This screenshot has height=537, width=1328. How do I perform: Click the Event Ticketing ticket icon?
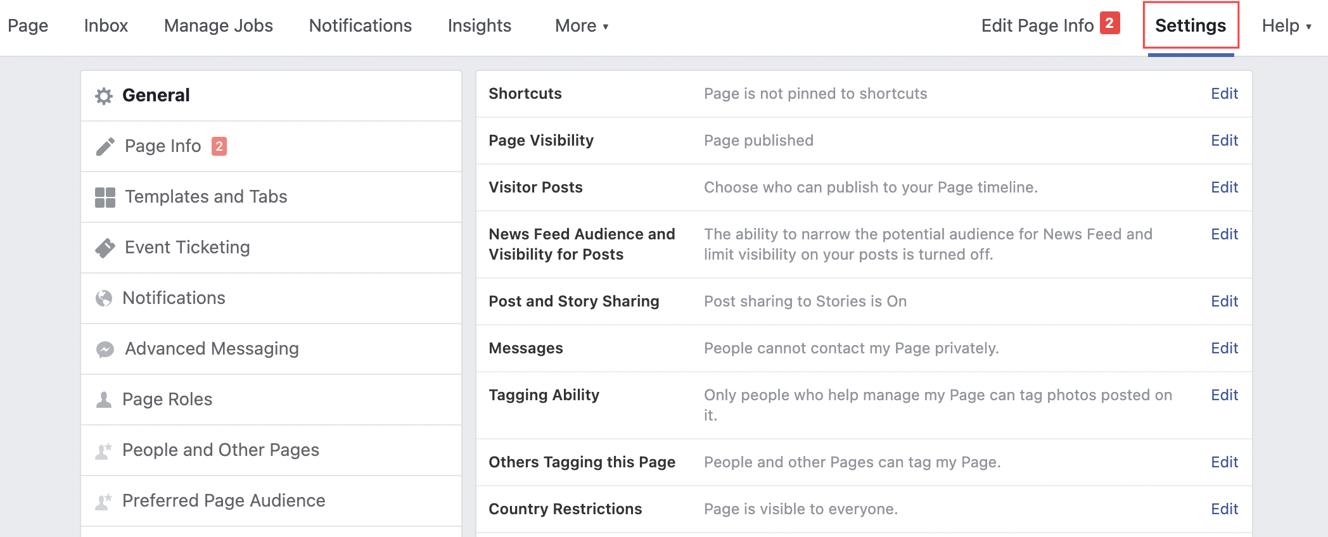(105, 248)
